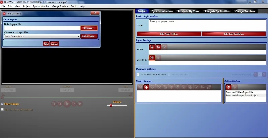The height and width of the screenshot is (138, 268).
Task: Click the video timeline seek handle
Action: click(x=2, y=98)
